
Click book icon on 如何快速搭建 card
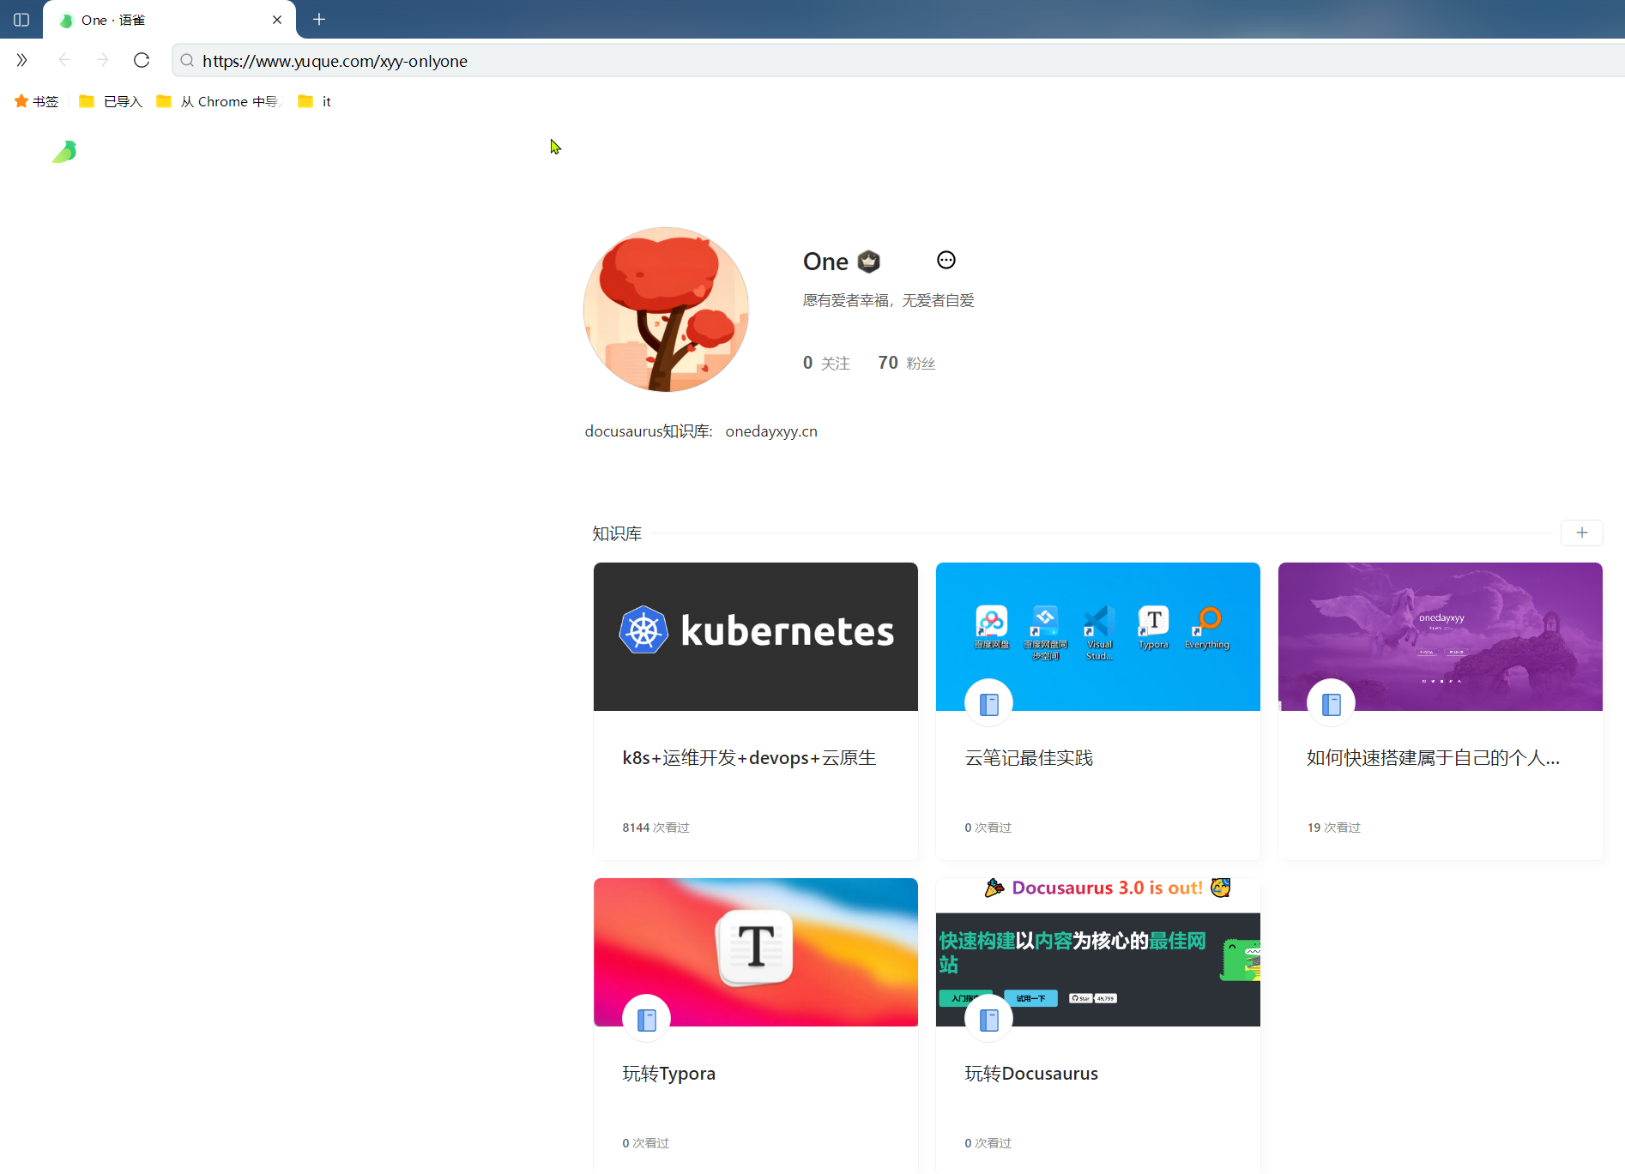click(x=1331, y=704)
